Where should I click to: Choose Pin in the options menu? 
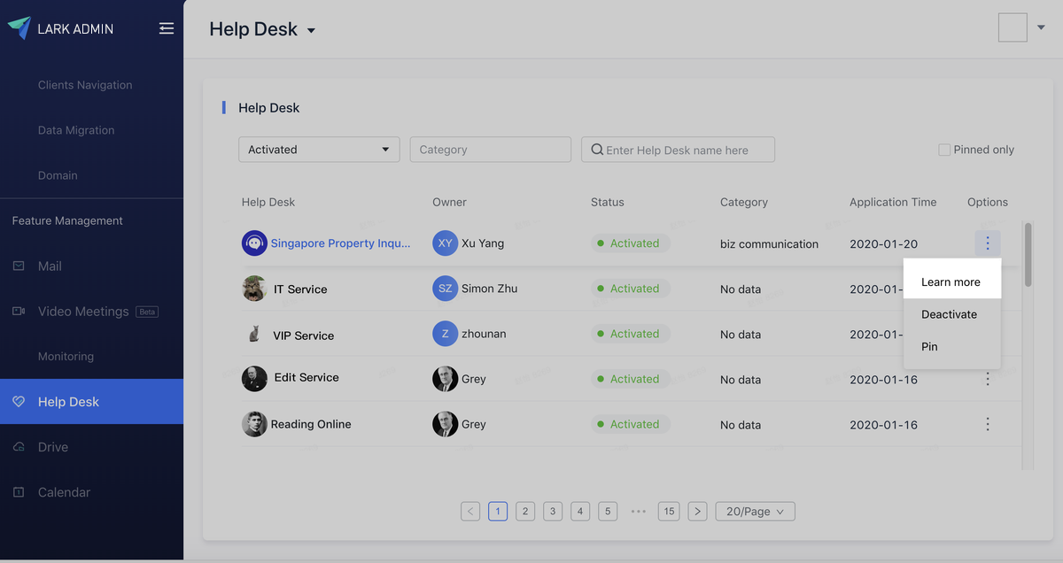(929, 347)
